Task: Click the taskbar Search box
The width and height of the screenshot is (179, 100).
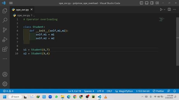Action: pos(15,97)
